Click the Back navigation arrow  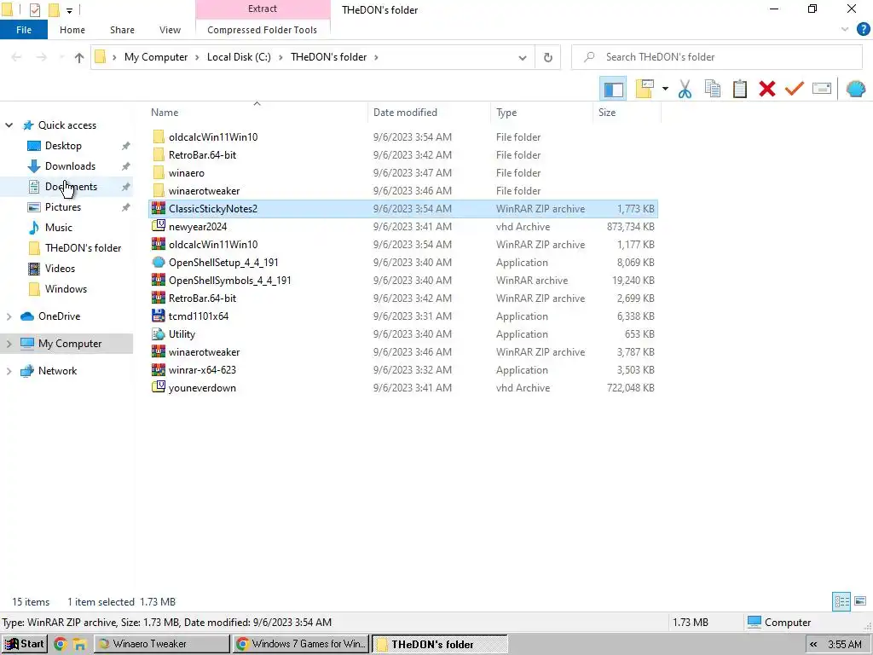click(x=17, y=57)
